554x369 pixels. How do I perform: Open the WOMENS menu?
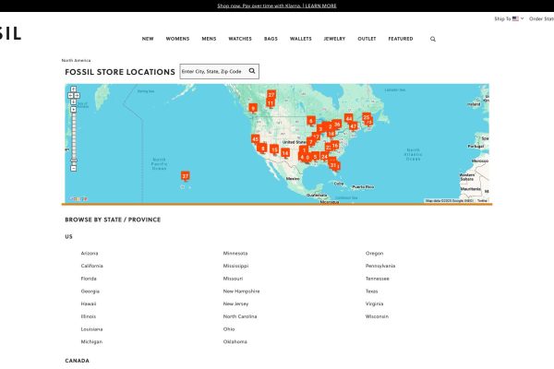(x=177, y=39)
